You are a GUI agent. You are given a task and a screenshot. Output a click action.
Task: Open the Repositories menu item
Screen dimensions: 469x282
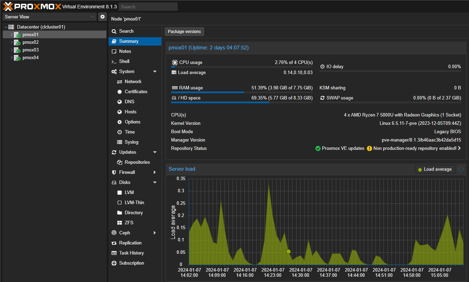[137, 162]
